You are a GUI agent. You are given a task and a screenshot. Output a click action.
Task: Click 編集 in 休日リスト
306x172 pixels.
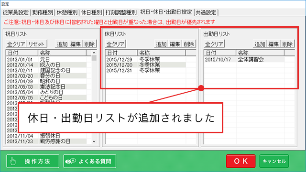point(175,44)
